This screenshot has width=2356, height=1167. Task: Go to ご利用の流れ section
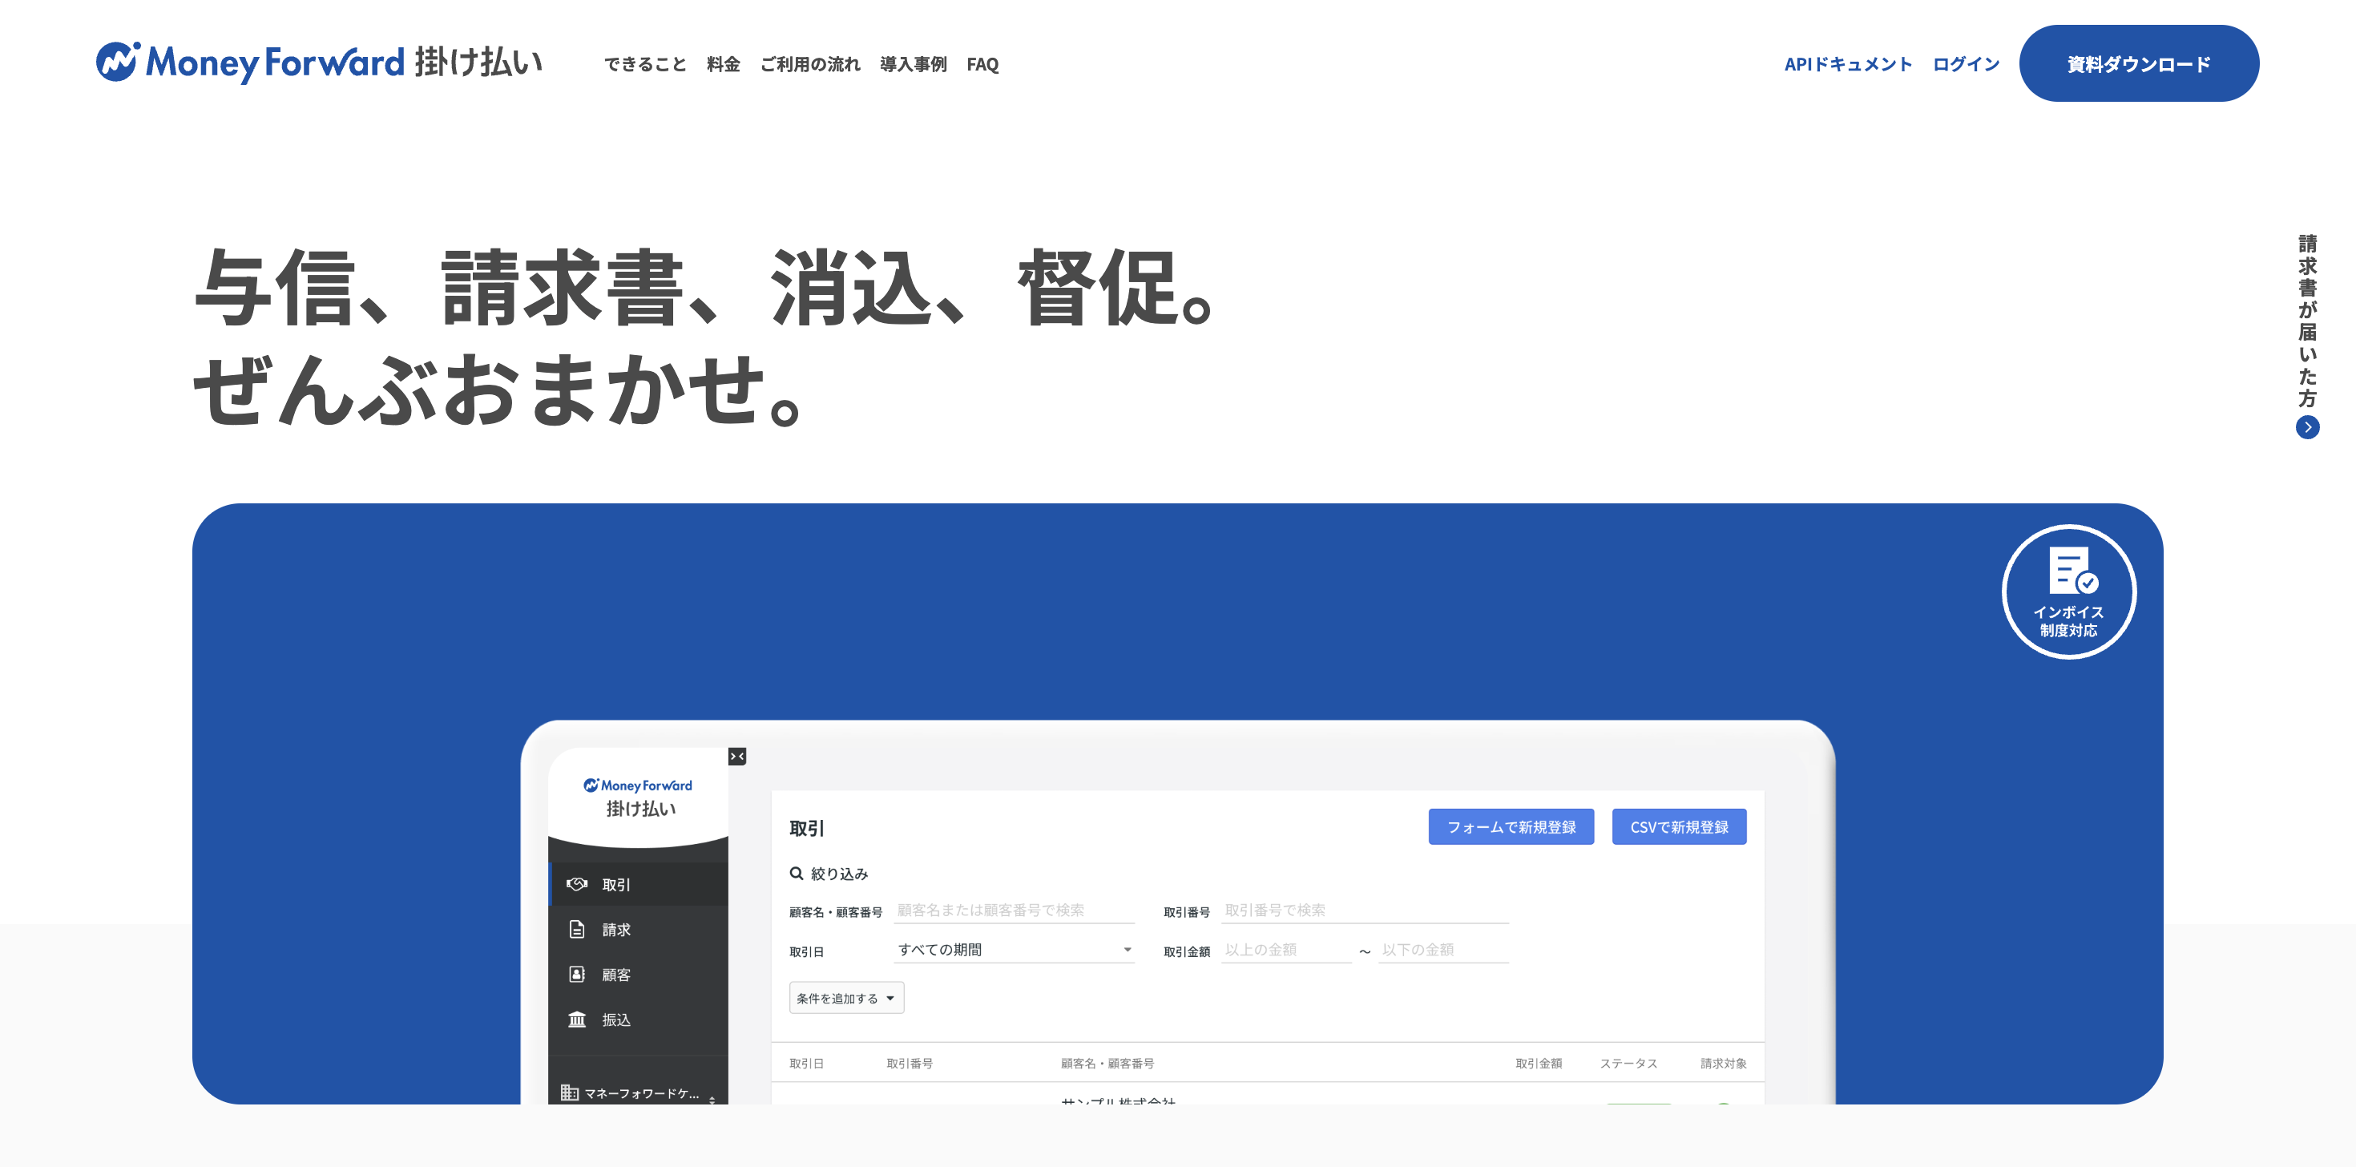tap(809, 64)
